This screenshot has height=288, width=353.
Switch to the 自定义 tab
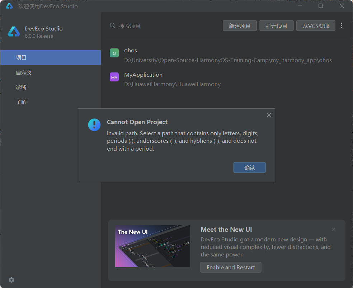[51, 73]
